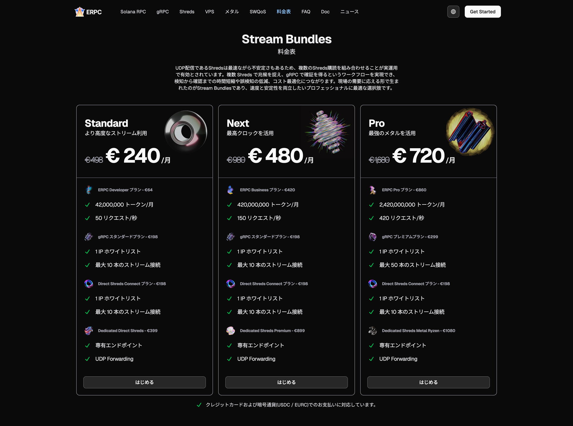Open the globe language selector
Image resolution: width=573 pixels, height=426 pixels.
[x=453, y=12]
